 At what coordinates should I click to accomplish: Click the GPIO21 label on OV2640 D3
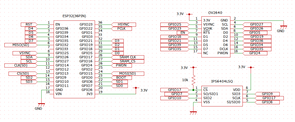[174, 41]
